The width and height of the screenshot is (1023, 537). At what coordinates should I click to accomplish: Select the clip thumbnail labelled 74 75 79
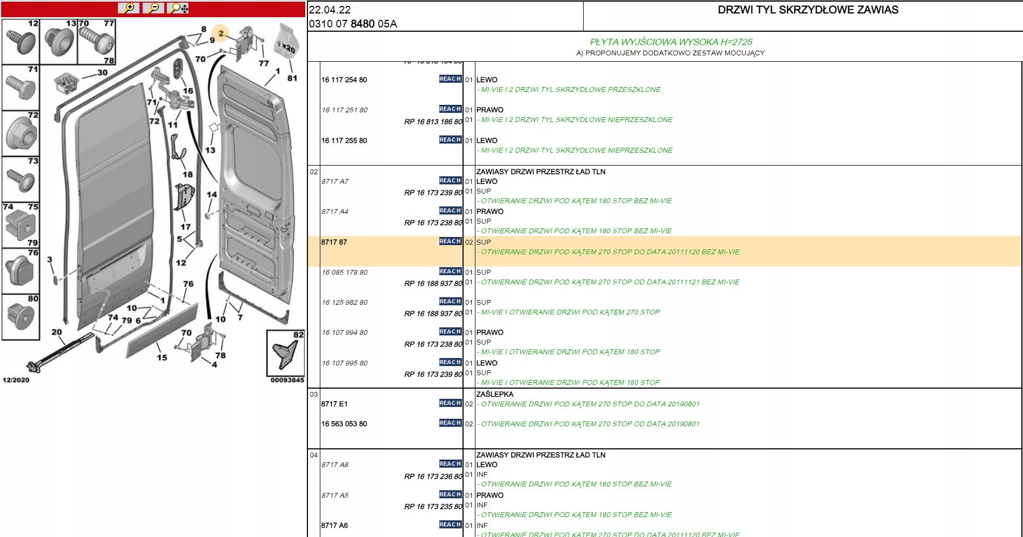point(21,225)
